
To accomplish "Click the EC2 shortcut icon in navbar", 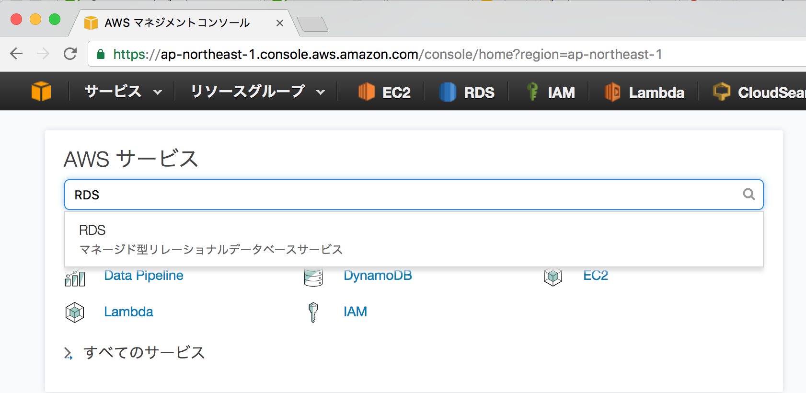I will (x=367, y=91).
